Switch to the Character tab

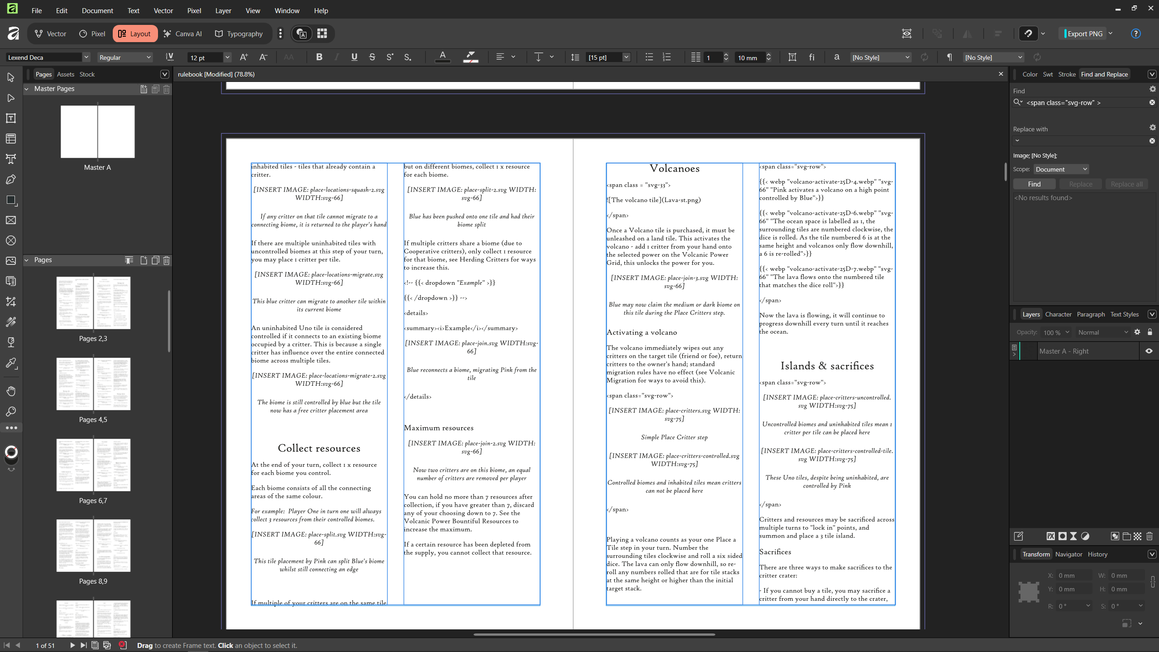click(1058, 314)
